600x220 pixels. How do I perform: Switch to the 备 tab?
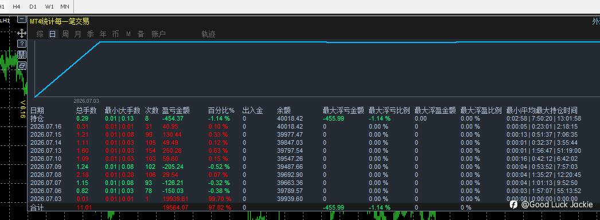(x=141, y=34)
